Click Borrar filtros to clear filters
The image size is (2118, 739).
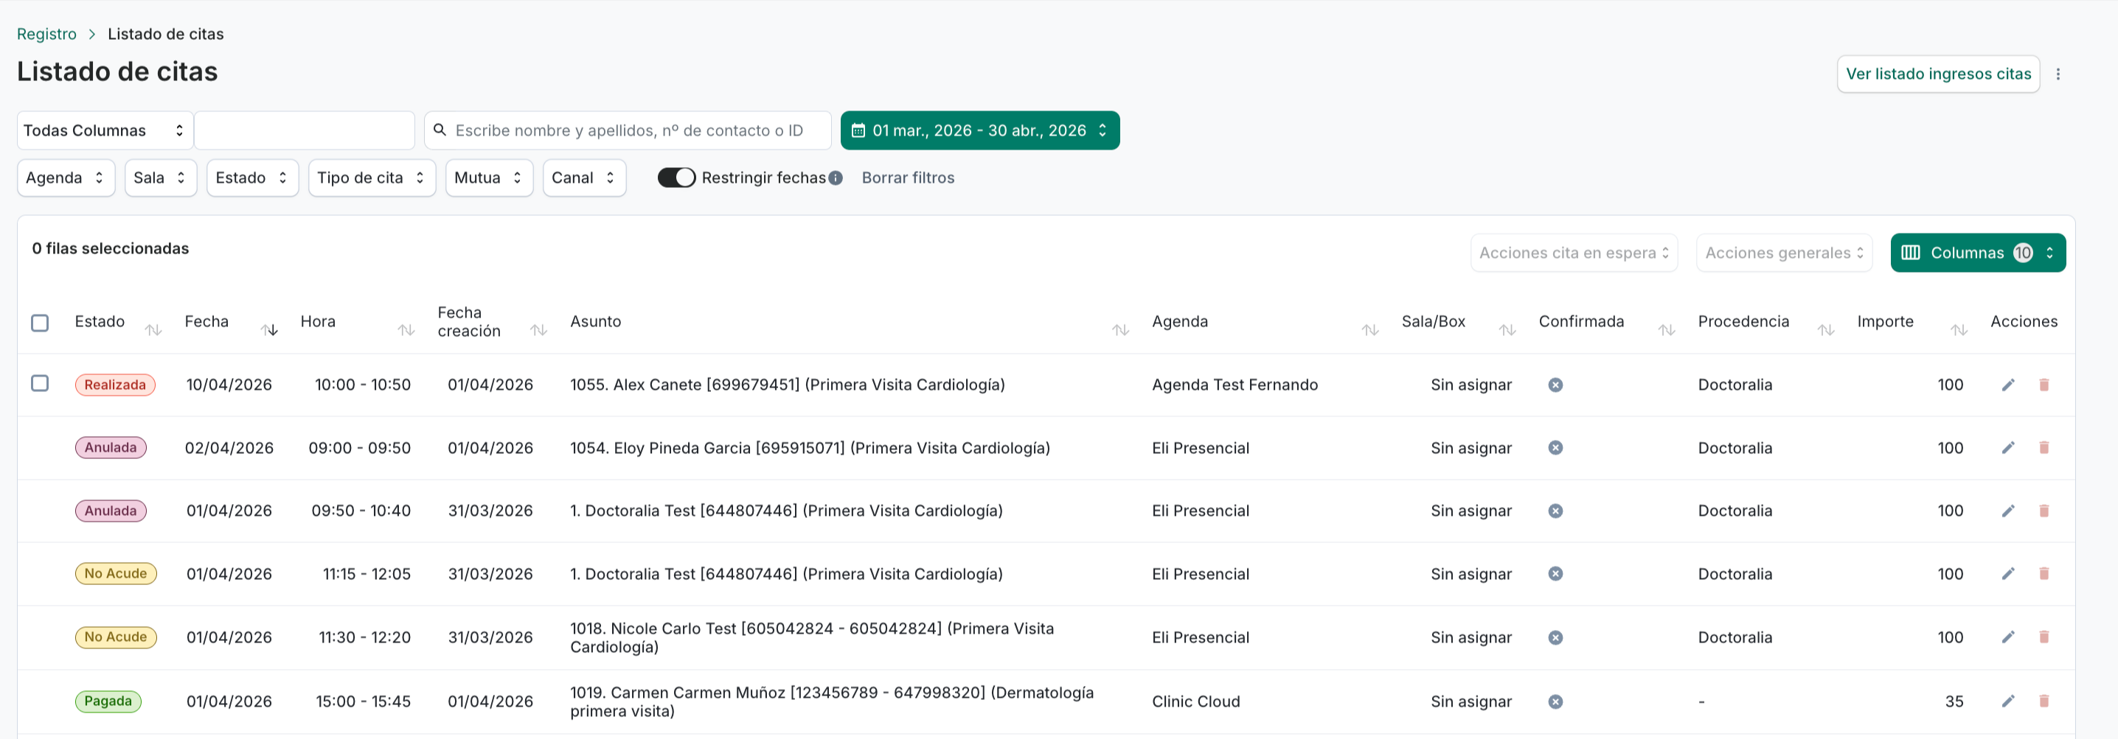tap(907, 178)
